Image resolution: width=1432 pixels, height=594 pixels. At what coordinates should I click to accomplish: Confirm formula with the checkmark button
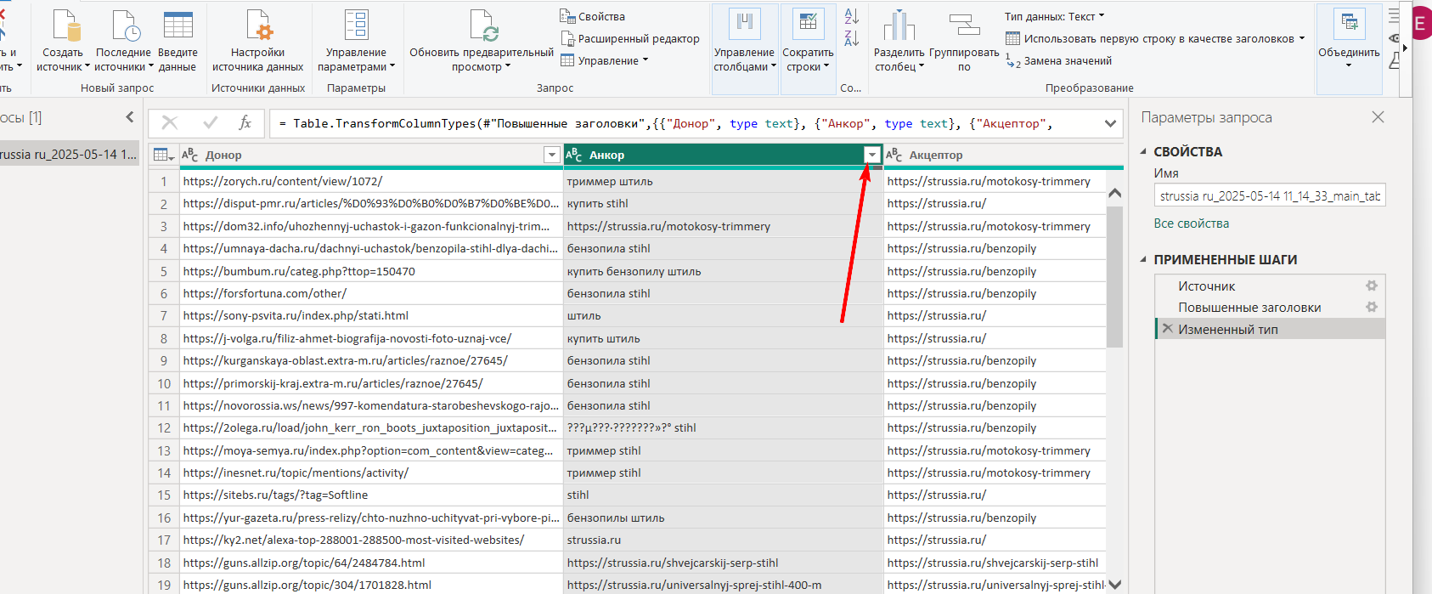pos(210,123)
